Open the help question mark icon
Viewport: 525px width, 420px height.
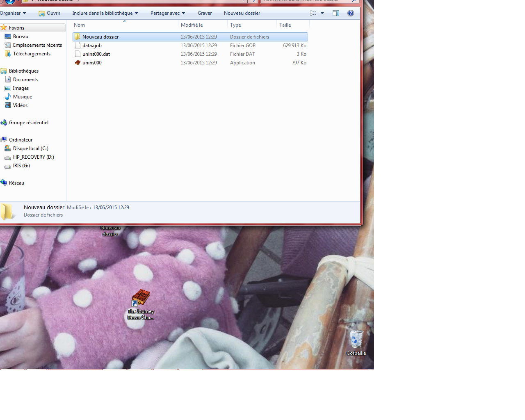point(351,13)
